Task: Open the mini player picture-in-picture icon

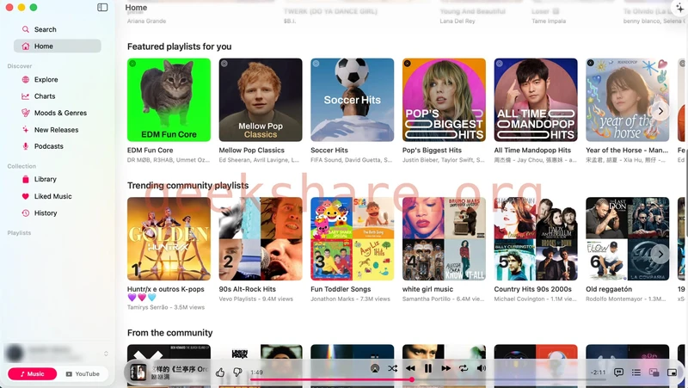Action: tap(672, 373)
